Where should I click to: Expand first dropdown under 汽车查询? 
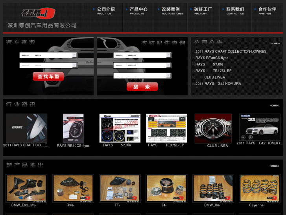tap(48, 55)
